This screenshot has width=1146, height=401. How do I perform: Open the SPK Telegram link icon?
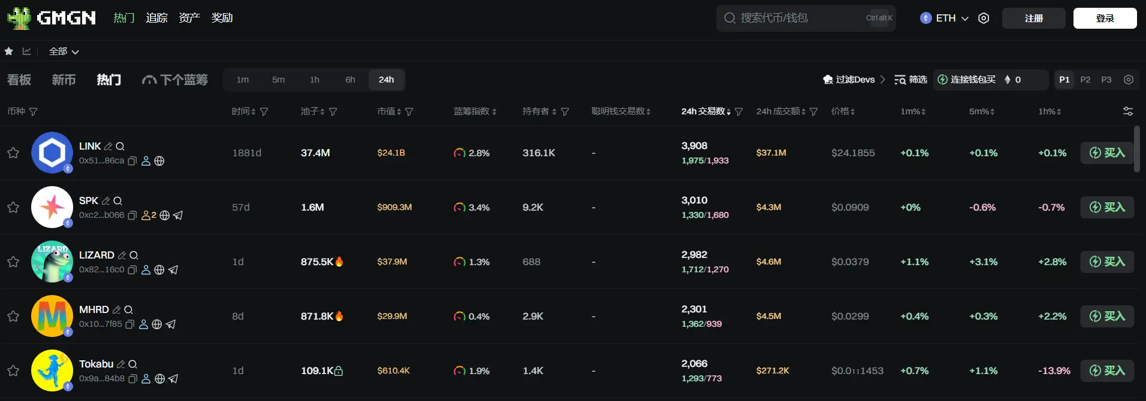(178, 215)
